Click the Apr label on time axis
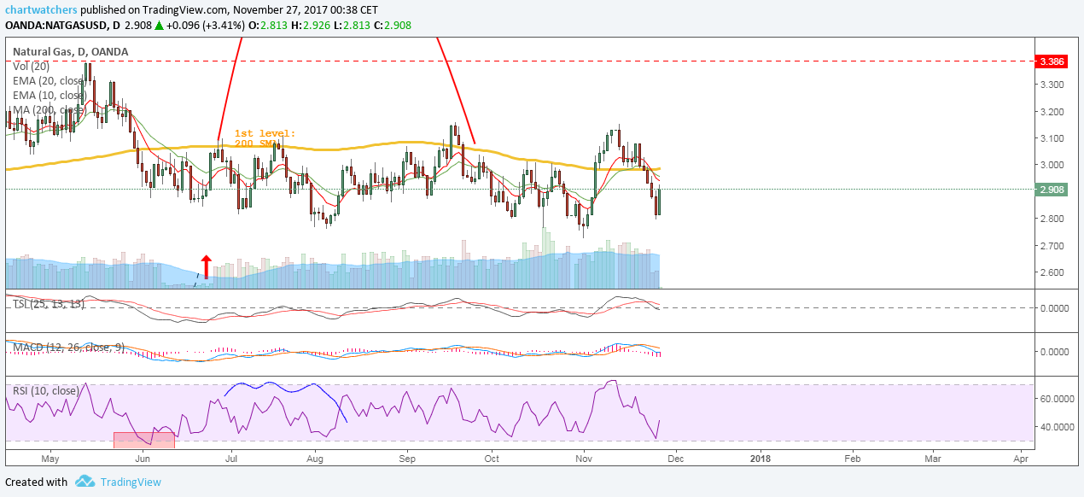Viewport: 1084px width, 497px height. (1023, 459)
